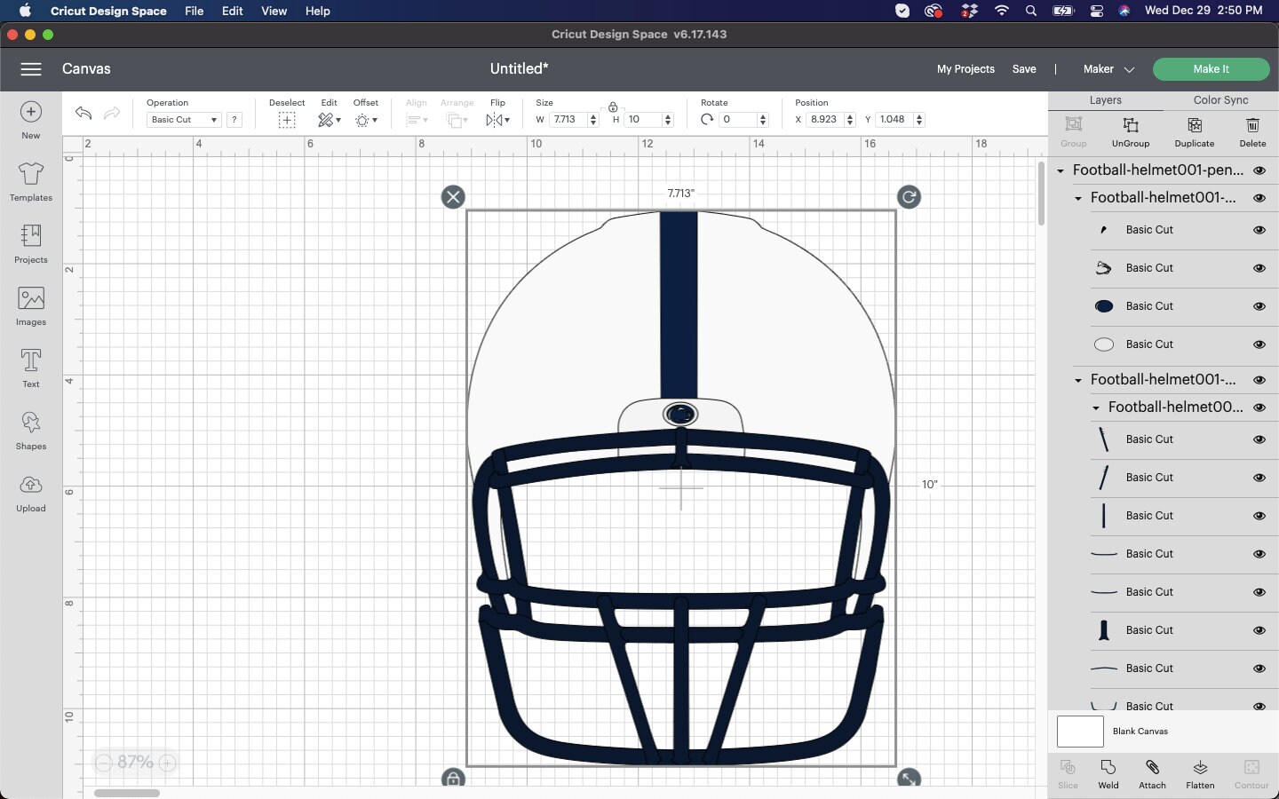
Task: Click the Blank Canvas color swatch
Action: point(1079,732)
